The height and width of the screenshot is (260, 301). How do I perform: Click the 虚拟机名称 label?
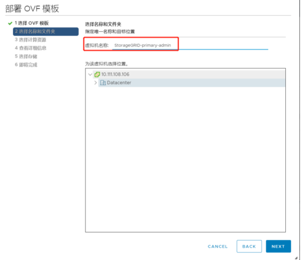[97, 45]
